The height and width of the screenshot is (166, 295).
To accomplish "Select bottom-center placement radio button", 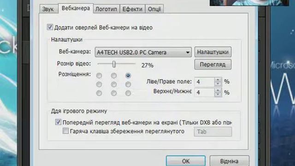I will tap(114, 93).
